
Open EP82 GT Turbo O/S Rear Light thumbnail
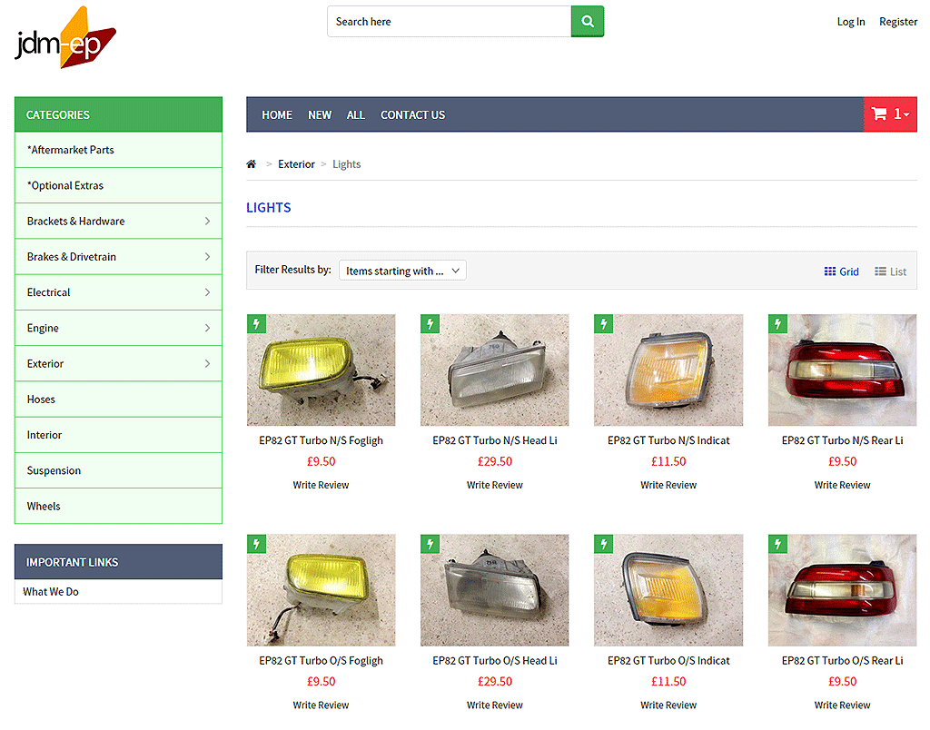point(842,590)
